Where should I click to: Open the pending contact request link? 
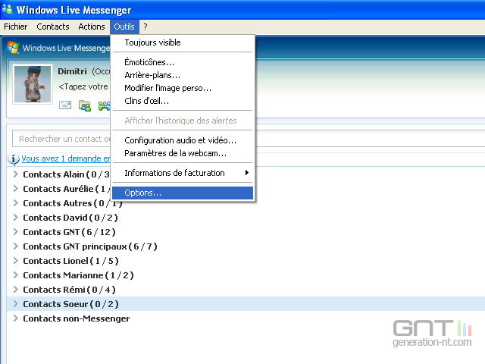tap(66, 158)
